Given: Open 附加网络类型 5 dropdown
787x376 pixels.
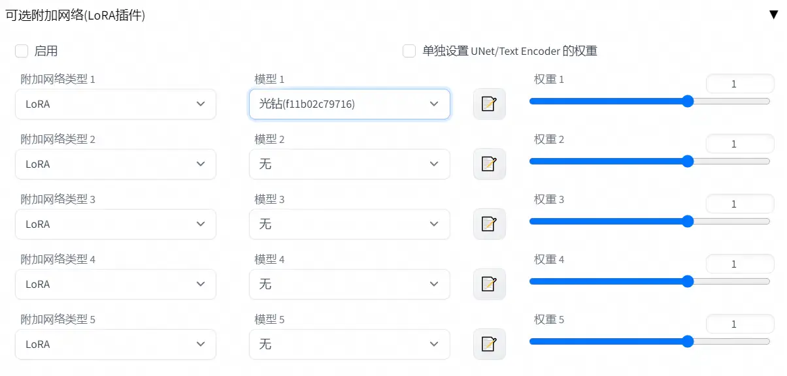Looking at the screenshot, I should point(116,344).
